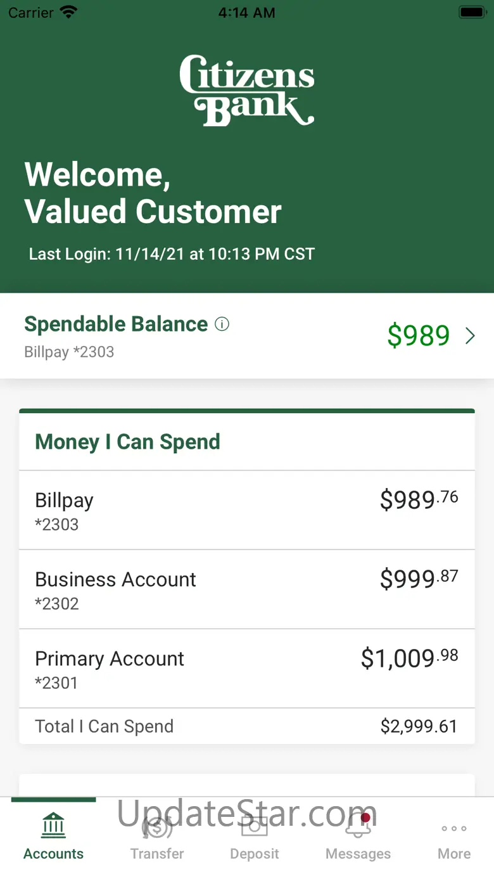Tap the $2,999.61 total amount
The width and height of the screenshot is (494, 879).
click(419, 726)
